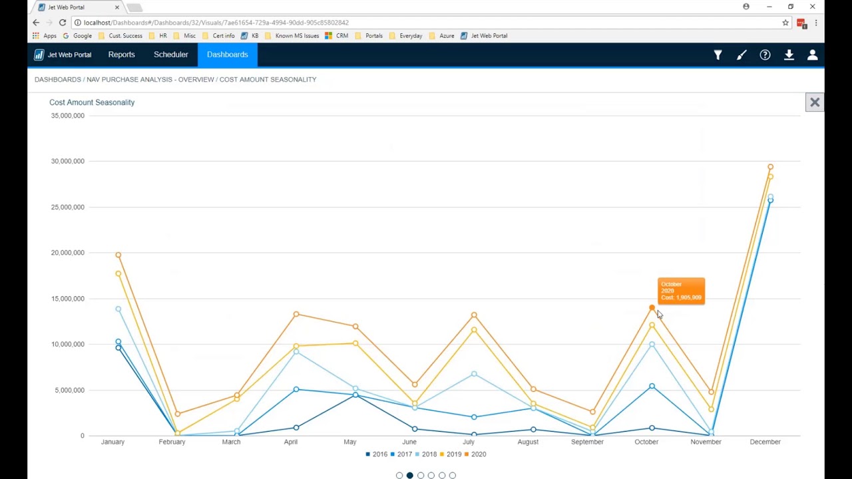852x479 pixels.
Task: Click the 2018 July data point
Action: 474,374
